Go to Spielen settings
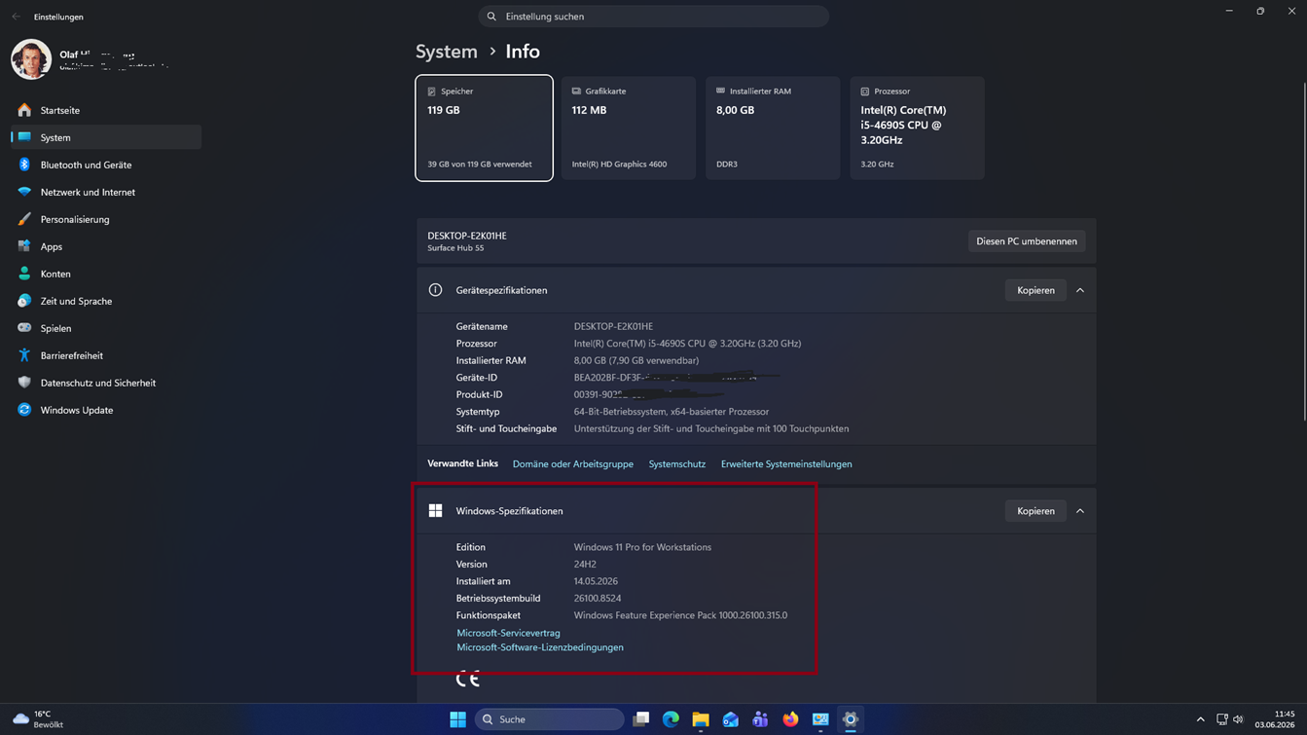 [x=105, y=328]
